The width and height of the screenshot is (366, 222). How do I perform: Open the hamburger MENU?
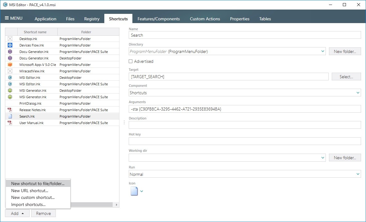[14, 18]
